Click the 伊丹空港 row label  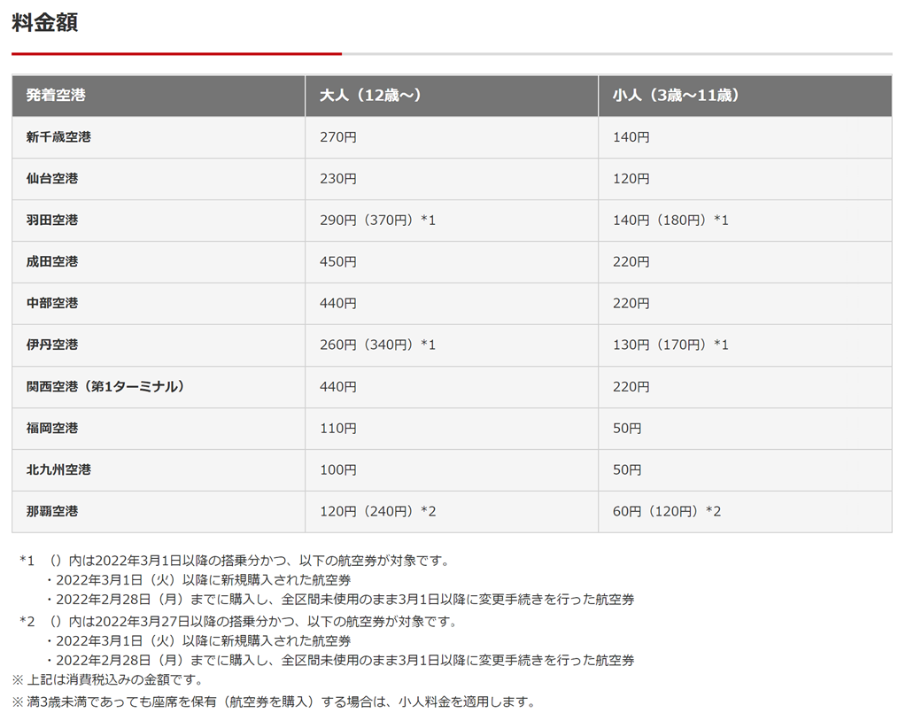pyautogui.click(x=52, y=345)
